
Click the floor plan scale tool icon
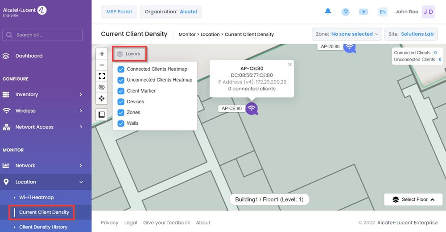coord(102,114)
